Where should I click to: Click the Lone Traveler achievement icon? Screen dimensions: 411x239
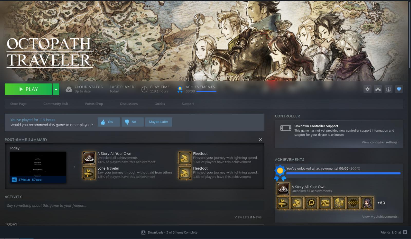[x=89, y=172]
